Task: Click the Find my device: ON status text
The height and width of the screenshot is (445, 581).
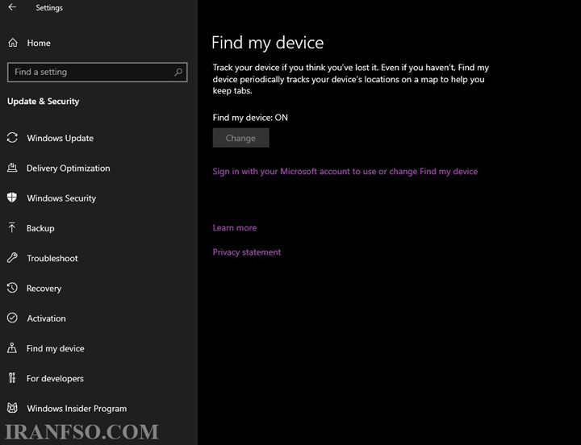Action: click(250, 118)
